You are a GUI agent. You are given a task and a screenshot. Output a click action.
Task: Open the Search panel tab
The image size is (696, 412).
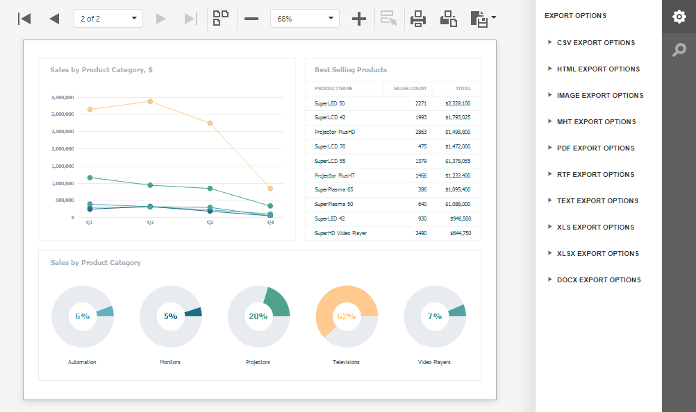[x=679, y=49]
